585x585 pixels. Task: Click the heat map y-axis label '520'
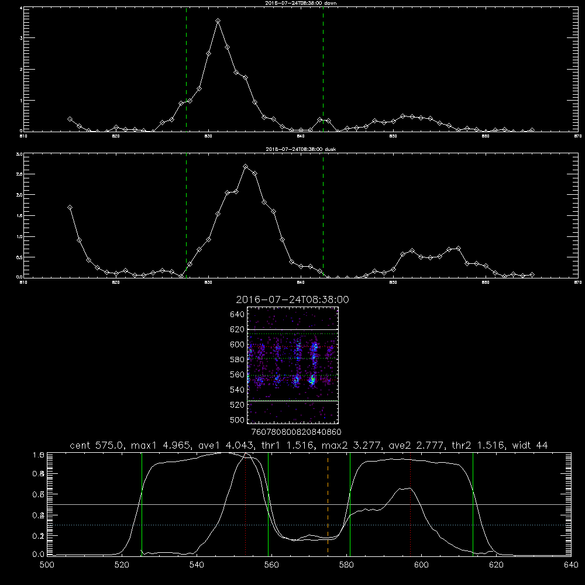tap(238, 405)
